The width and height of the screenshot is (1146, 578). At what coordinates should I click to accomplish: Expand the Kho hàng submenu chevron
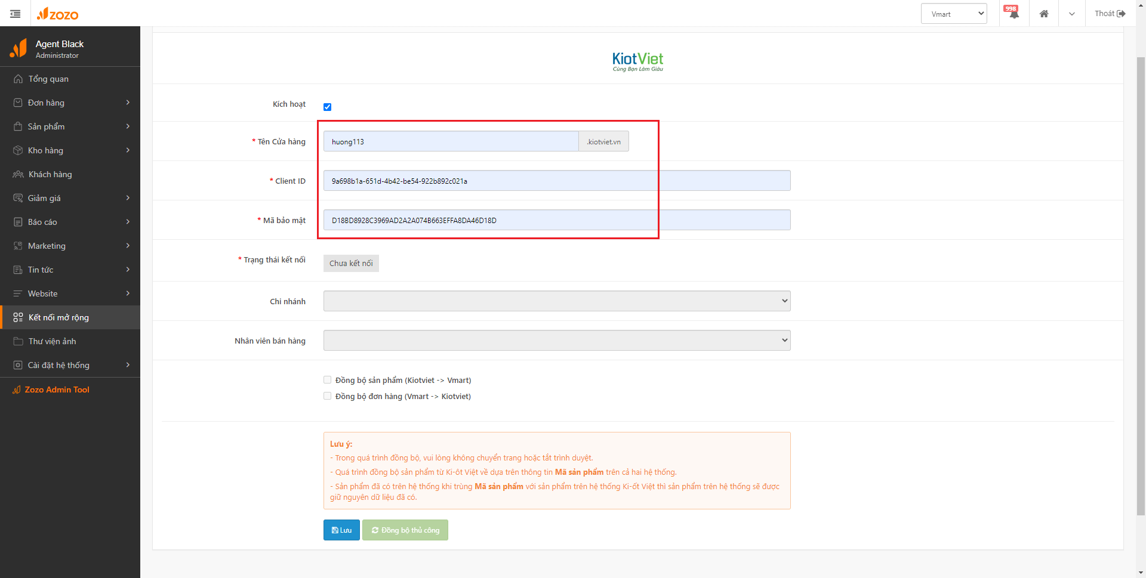click(128, 150)
